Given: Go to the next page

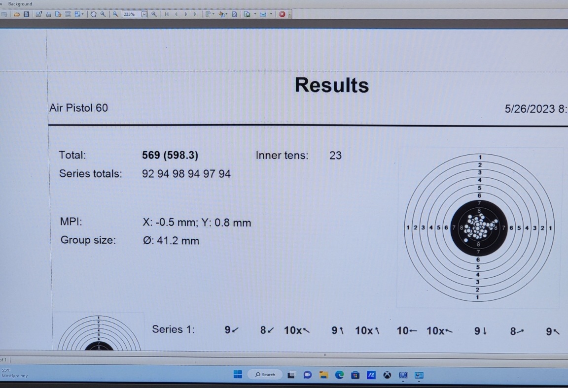Looking at the screenshot, I should pos(186,14).
